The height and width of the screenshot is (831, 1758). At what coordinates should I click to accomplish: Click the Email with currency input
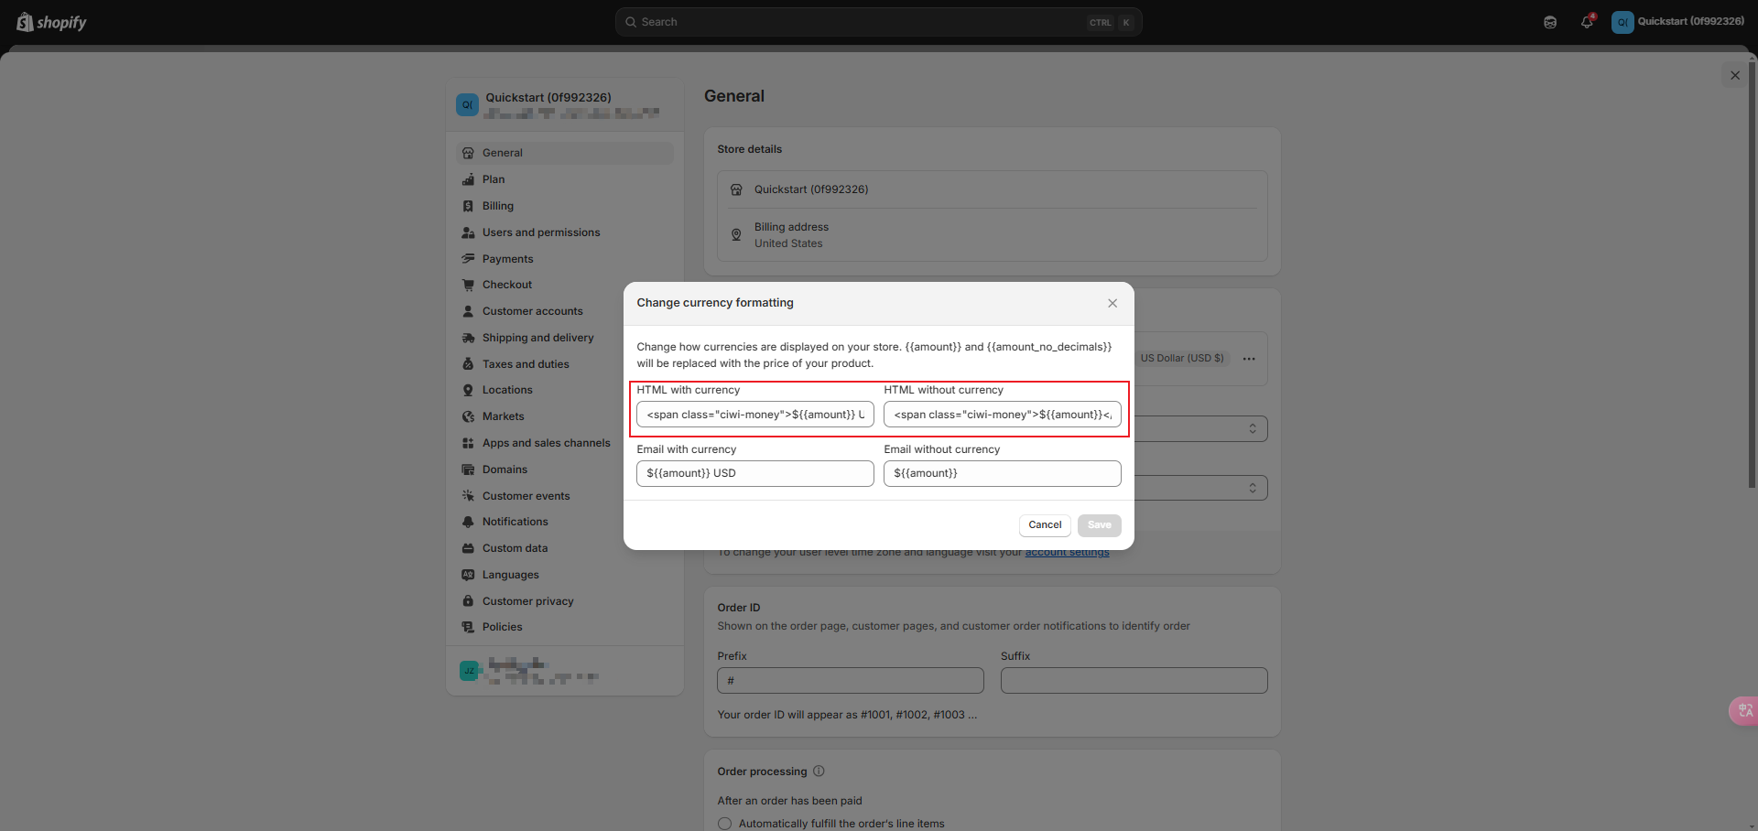click(x=754, y=473)
